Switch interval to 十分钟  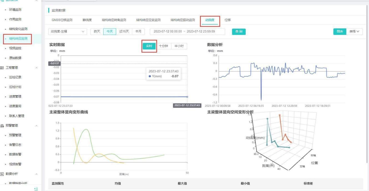pyautogui.click(x=163, y=46)
